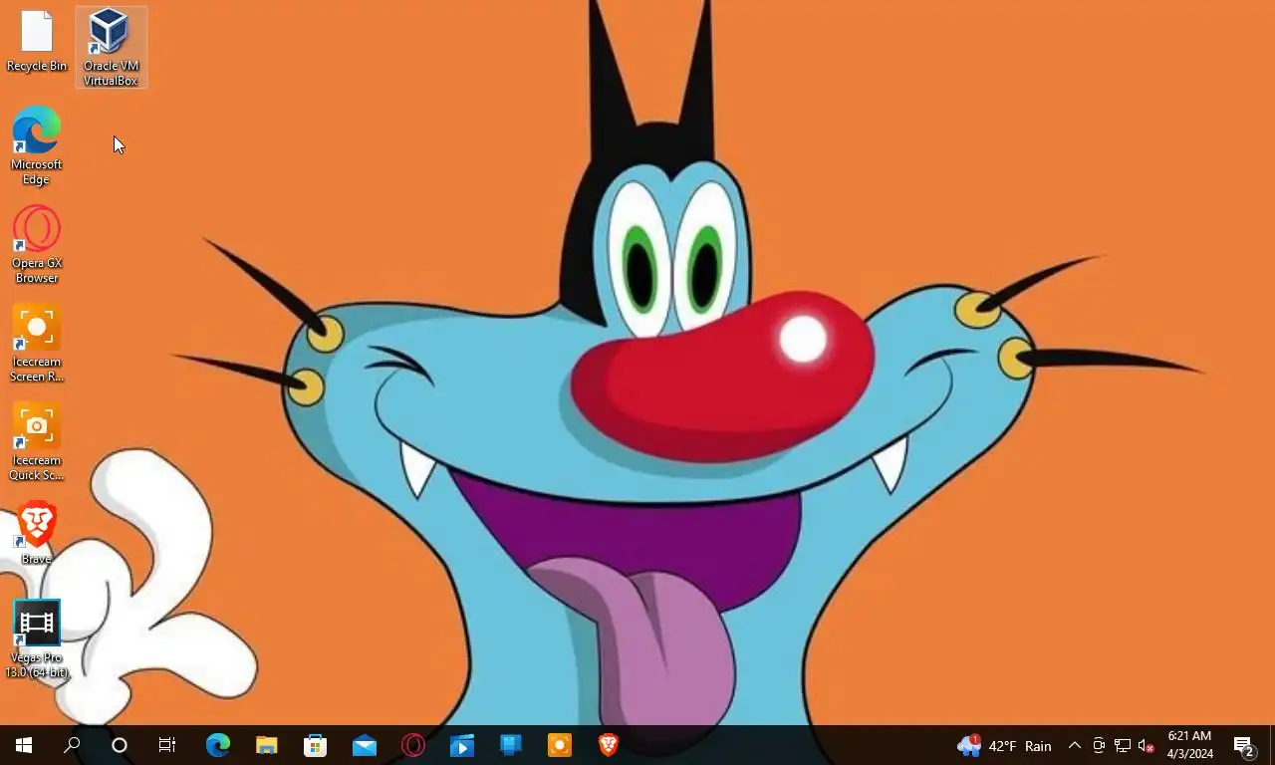Open Movies & TV taskbar icon
The height and width of the screenshot is (765, 1275).
(462, 745)
